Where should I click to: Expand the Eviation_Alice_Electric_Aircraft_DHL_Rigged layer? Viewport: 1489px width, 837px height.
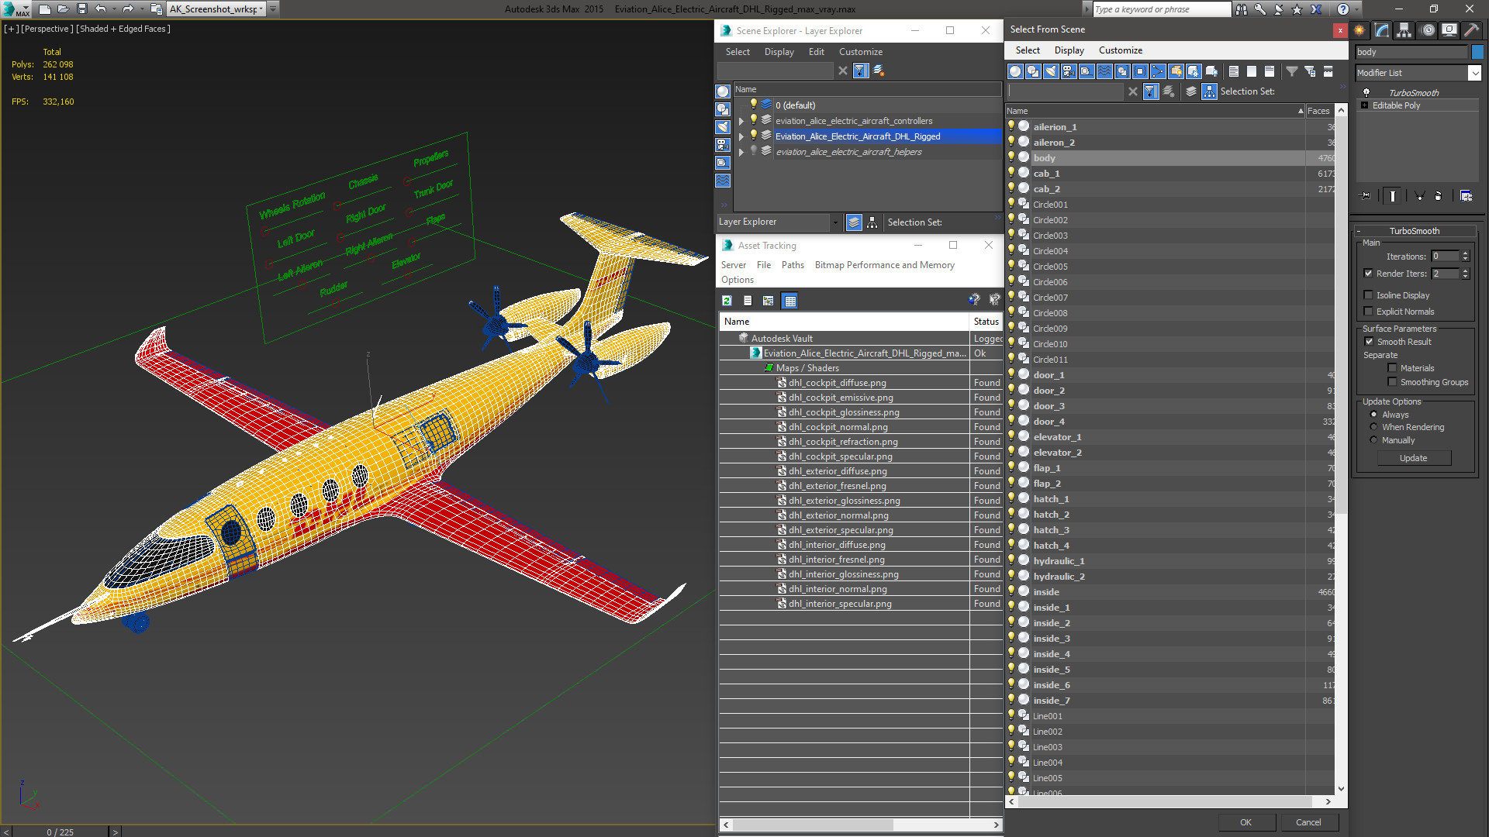(x=741, y=136)
